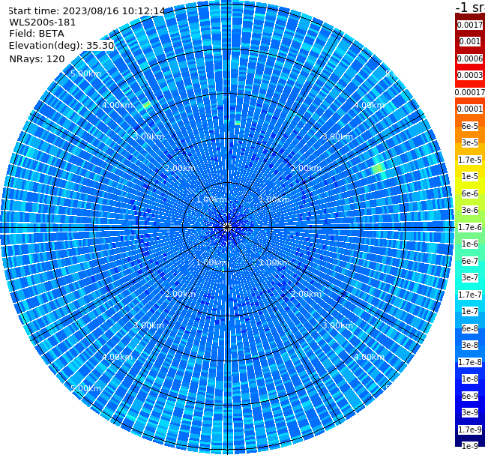Click the 1.7e-7 colorbar value
The width and height of the screenshot is (485, 455).
470,295
